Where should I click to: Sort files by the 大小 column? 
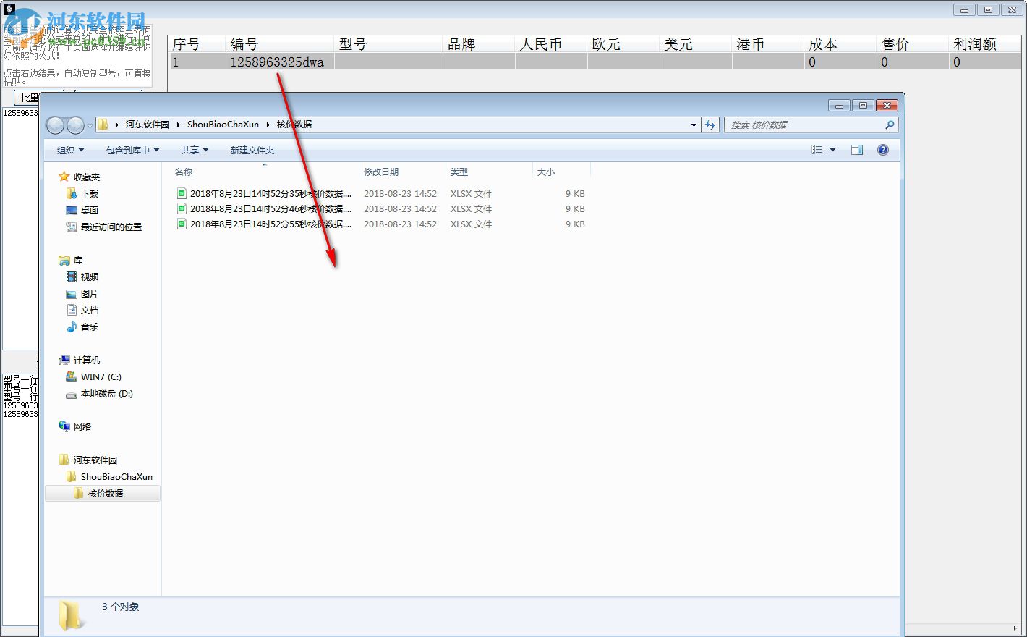tap(561, 172)
